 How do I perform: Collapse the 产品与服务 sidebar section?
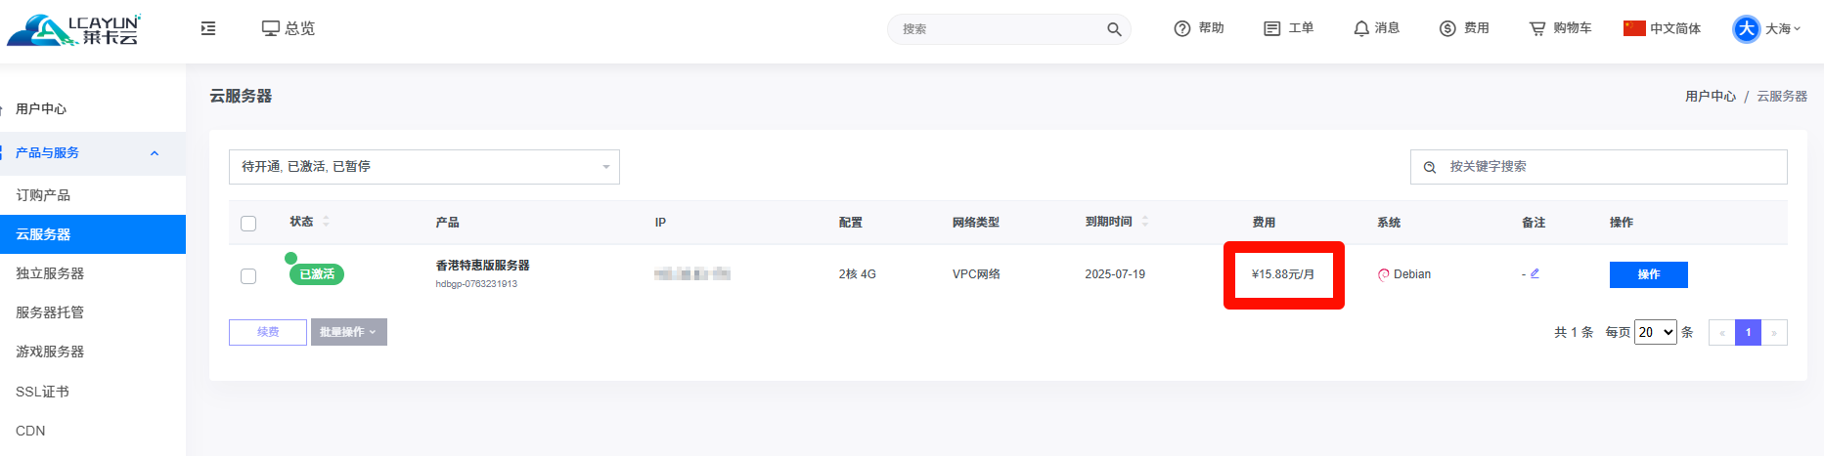pos(155,153)
